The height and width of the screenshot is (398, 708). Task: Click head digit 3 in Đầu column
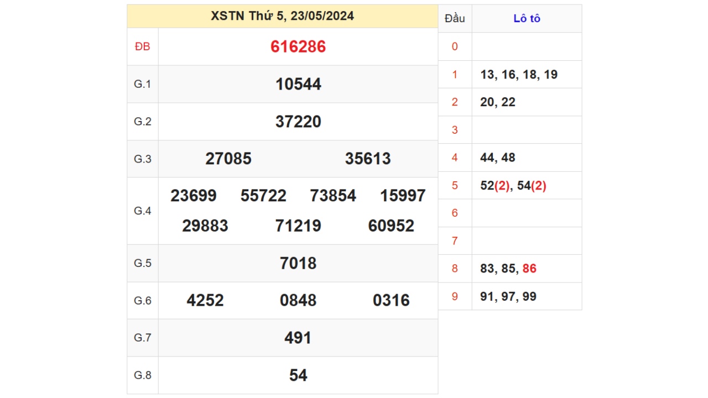tap(455, 130)
